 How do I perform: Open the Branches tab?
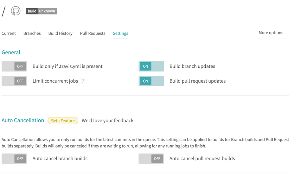[32, 33]
